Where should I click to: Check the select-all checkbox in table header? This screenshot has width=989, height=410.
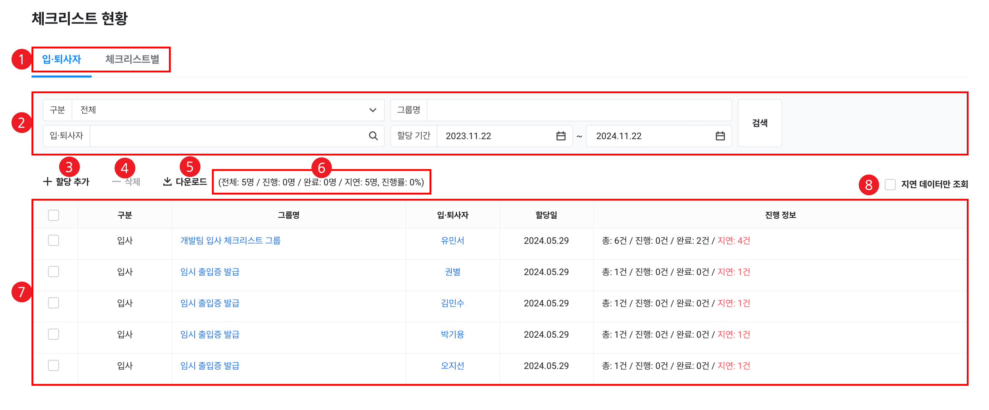[53, 215]
